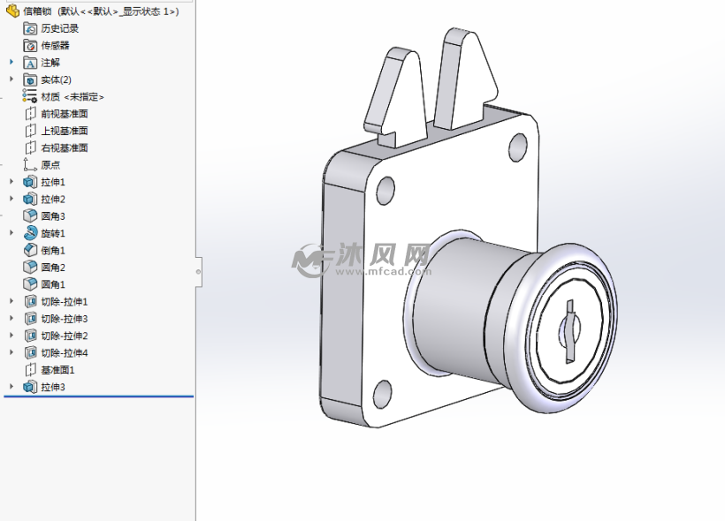Select the 原点 label
725x521 pixels.
tap(50, 165)
